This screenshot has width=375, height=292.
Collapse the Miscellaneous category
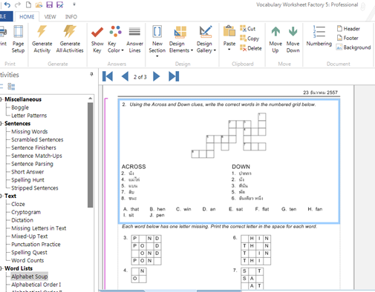(1, 99)
